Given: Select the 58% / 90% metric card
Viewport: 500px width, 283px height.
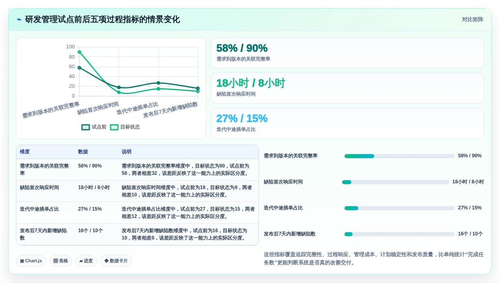Looking at the screenshot, I should click(x=347, y=53).
